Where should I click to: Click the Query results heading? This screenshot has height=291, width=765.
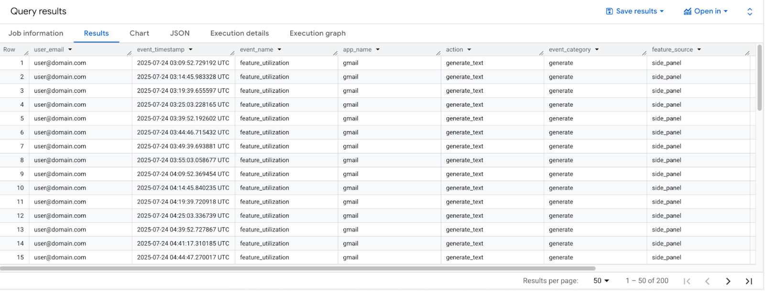[x=38, y=11]
